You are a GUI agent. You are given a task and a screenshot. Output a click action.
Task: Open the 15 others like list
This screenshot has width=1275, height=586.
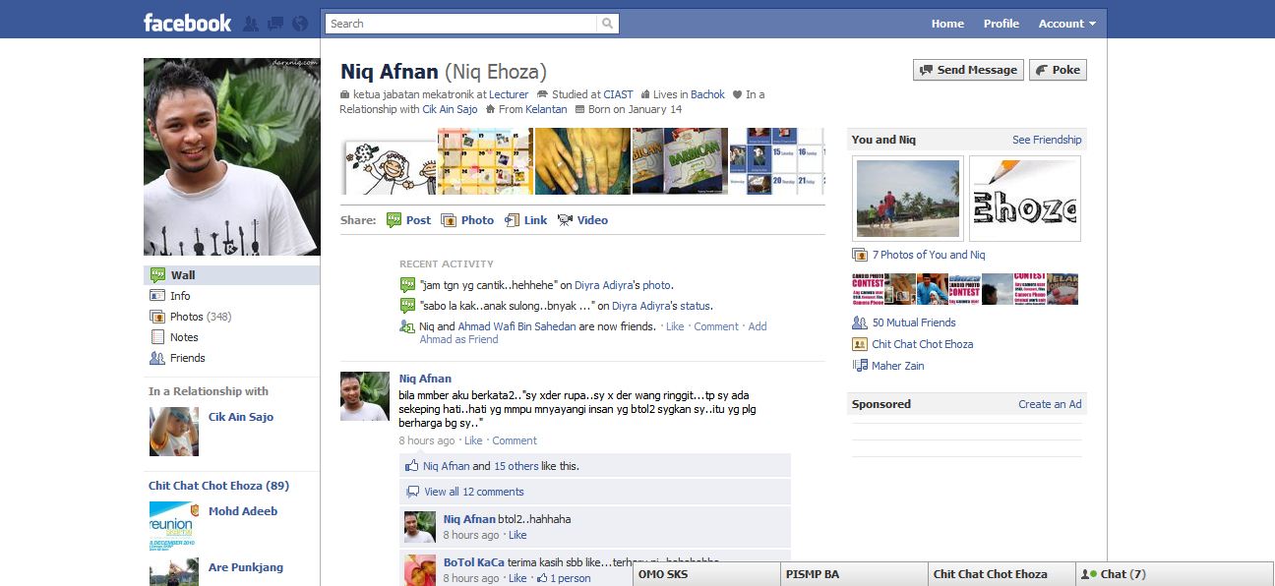pyautogui.click(x=516, y=466)
